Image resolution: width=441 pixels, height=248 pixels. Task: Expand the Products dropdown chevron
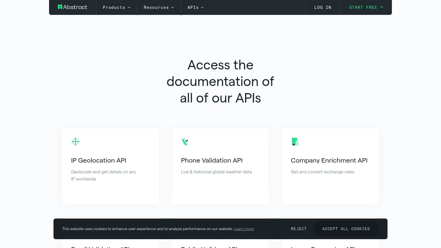point(129,7)
